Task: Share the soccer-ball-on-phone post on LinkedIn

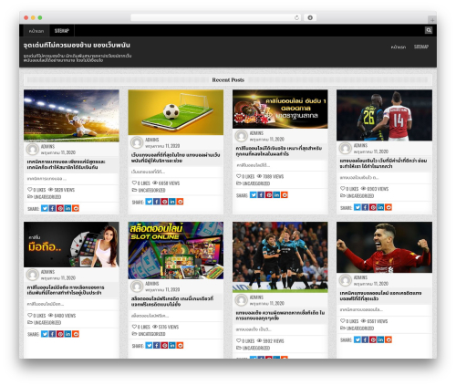Action: tap(172, 202)
